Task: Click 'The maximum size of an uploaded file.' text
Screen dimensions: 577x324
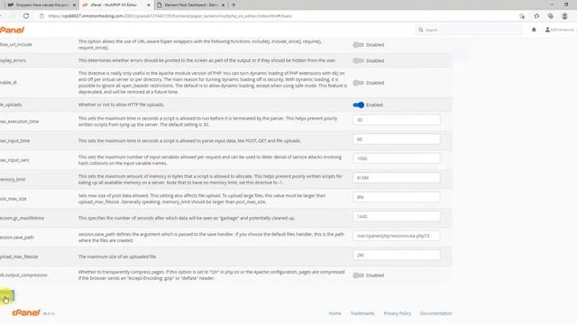Action: tap(117, 256)
